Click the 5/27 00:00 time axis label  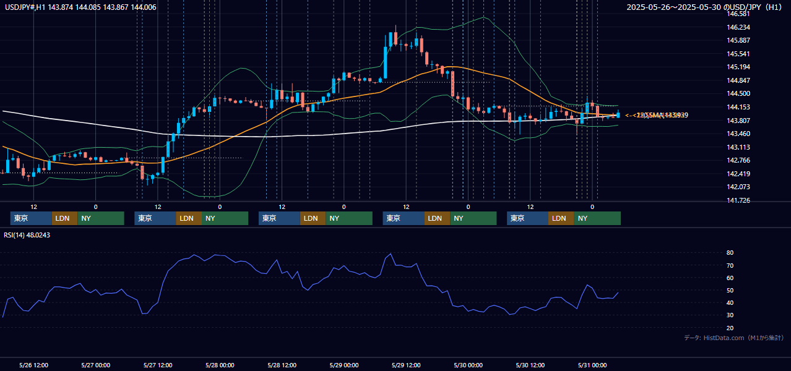pos(96,365)
